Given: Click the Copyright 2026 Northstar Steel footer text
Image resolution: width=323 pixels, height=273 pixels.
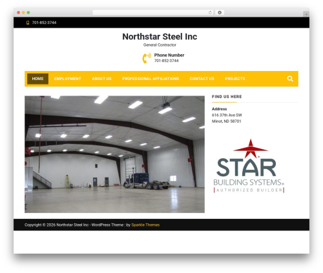Looking at the screenshot, I should pos(56,225).
